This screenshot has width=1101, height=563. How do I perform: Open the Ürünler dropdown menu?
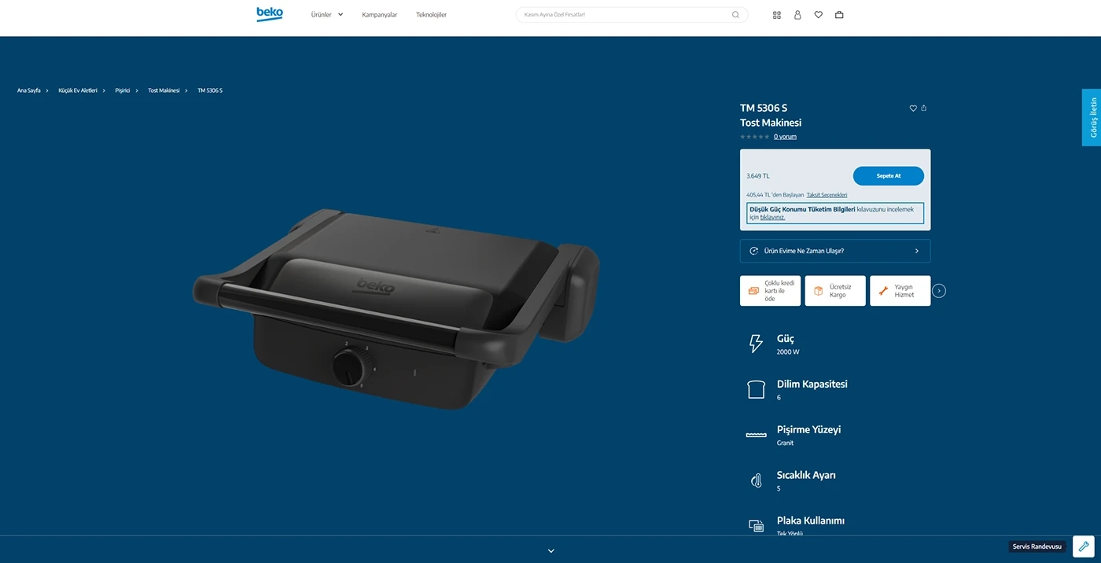click(327, 15)
